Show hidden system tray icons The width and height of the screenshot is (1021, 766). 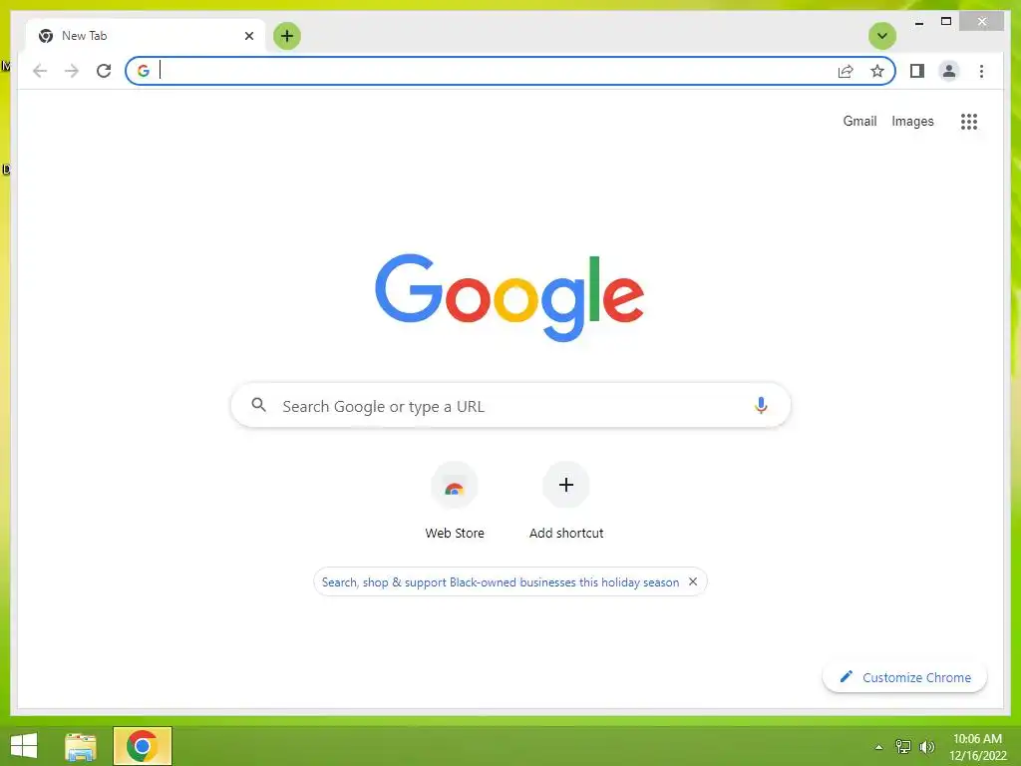tap(878, 747)
